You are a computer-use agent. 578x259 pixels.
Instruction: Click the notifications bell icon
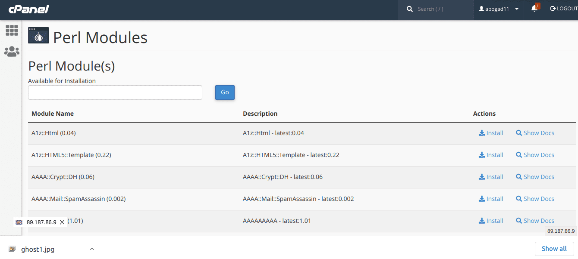[534, 9]
